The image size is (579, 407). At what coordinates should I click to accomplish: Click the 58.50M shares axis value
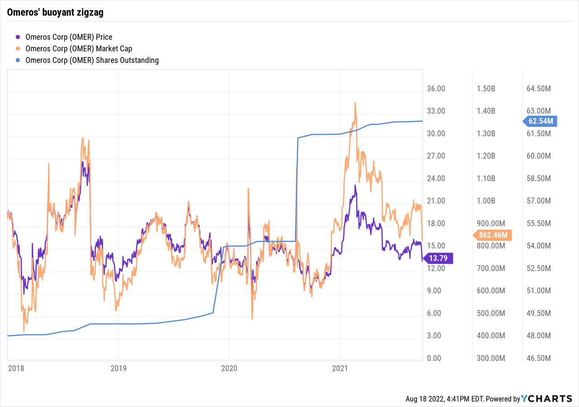538,178
